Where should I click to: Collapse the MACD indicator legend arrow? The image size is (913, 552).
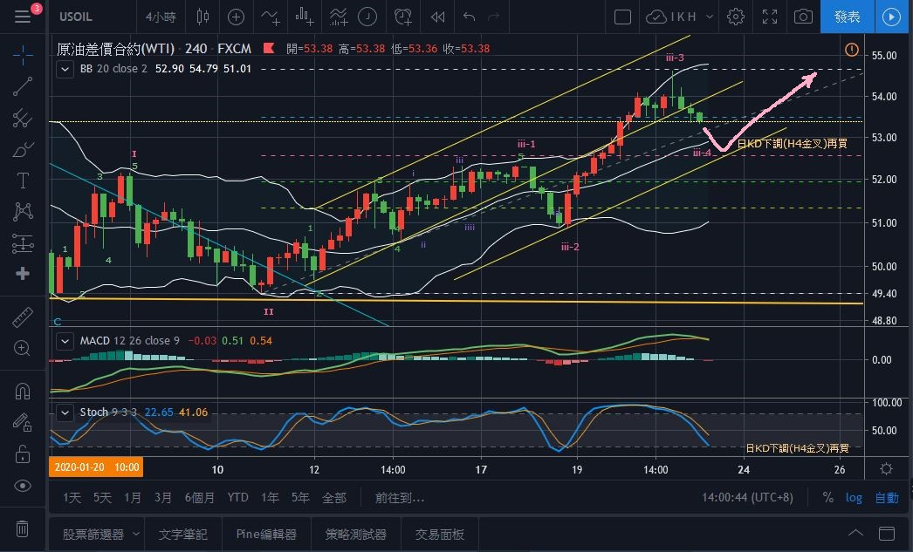65,340
